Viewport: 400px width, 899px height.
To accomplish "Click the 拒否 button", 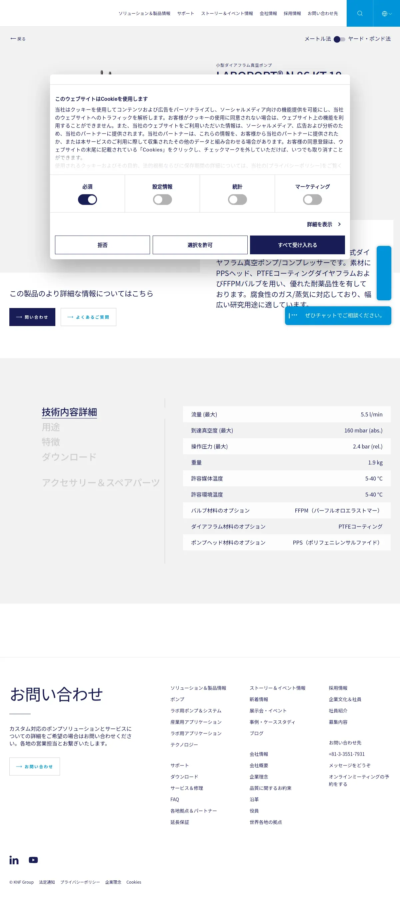I will [102, 245].
